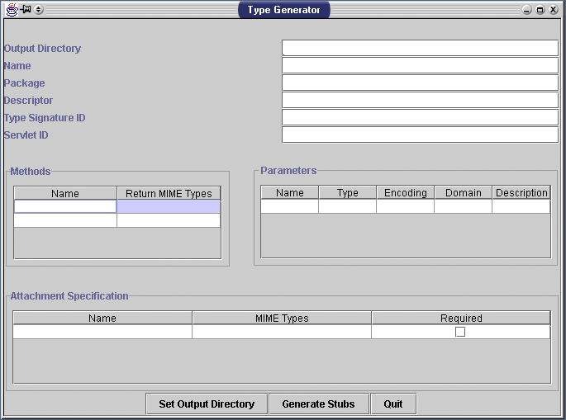Click the Servlet ID input field
This screenshot has height=420, width=566.
(420, 135)
